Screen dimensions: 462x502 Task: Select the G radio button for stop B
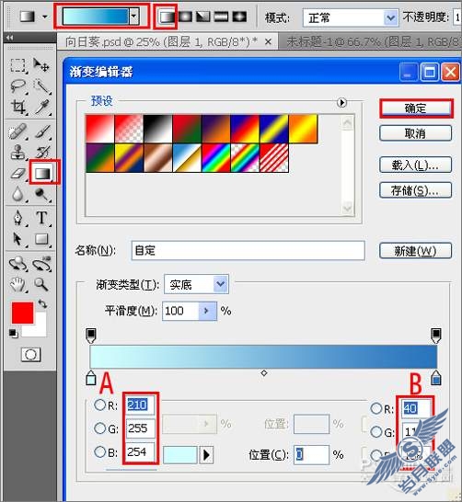click(x=375, y=432)
